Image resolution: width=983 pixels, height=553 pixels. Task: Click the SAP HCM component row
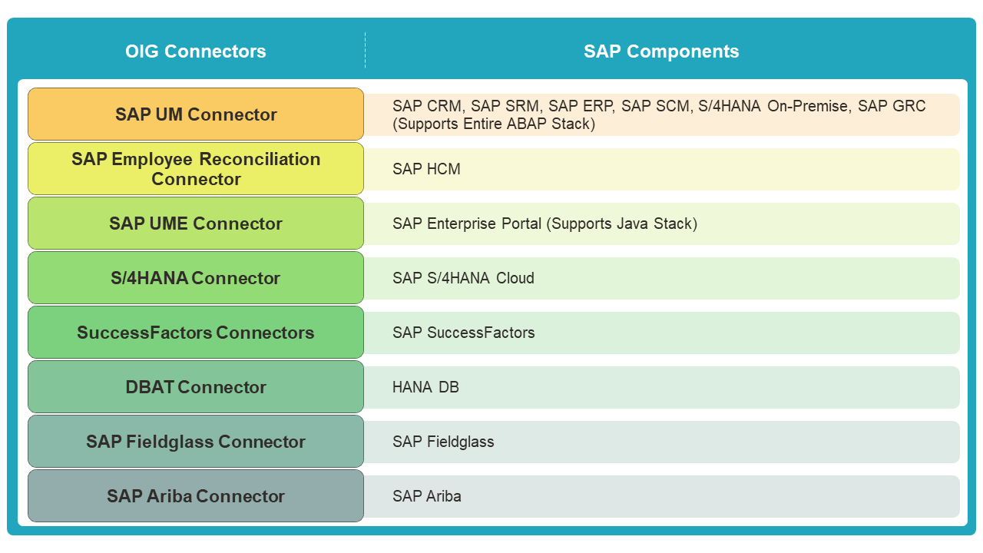[662, 169]
